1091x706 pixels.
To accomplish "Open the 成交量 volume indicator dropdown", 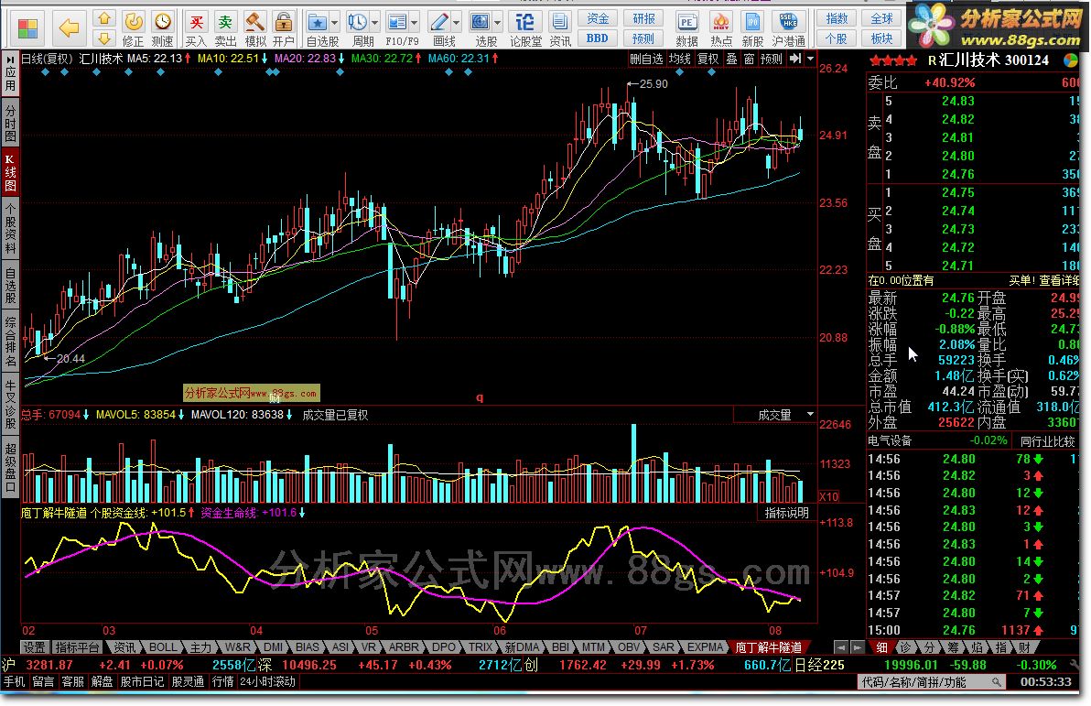I will [x=810, y=415].
